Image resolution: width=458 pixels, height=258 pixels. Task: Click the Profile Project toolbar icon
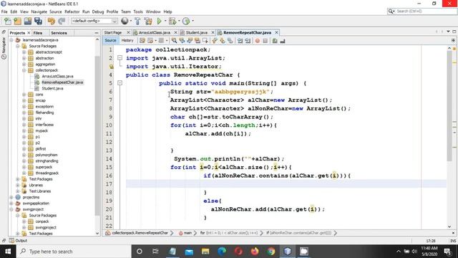(186, 21)
